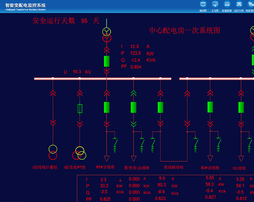Select the I段母线计量柜 transformer symbol

click(x=53, y=152)
